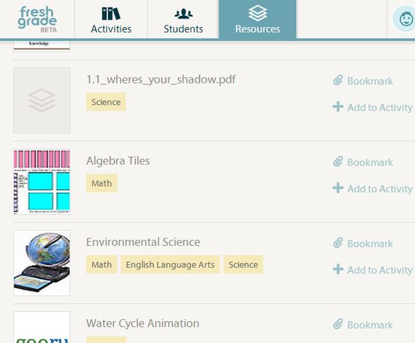The height and width of the screenshot is (343, 415).
Task: Click the Environmental Science globe thumbnail
Action: coord(41,263)
